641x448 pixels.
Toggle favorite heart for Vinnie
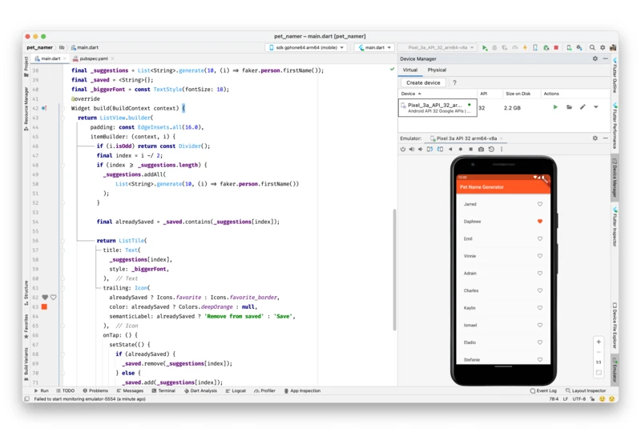(x=539, y=256)
